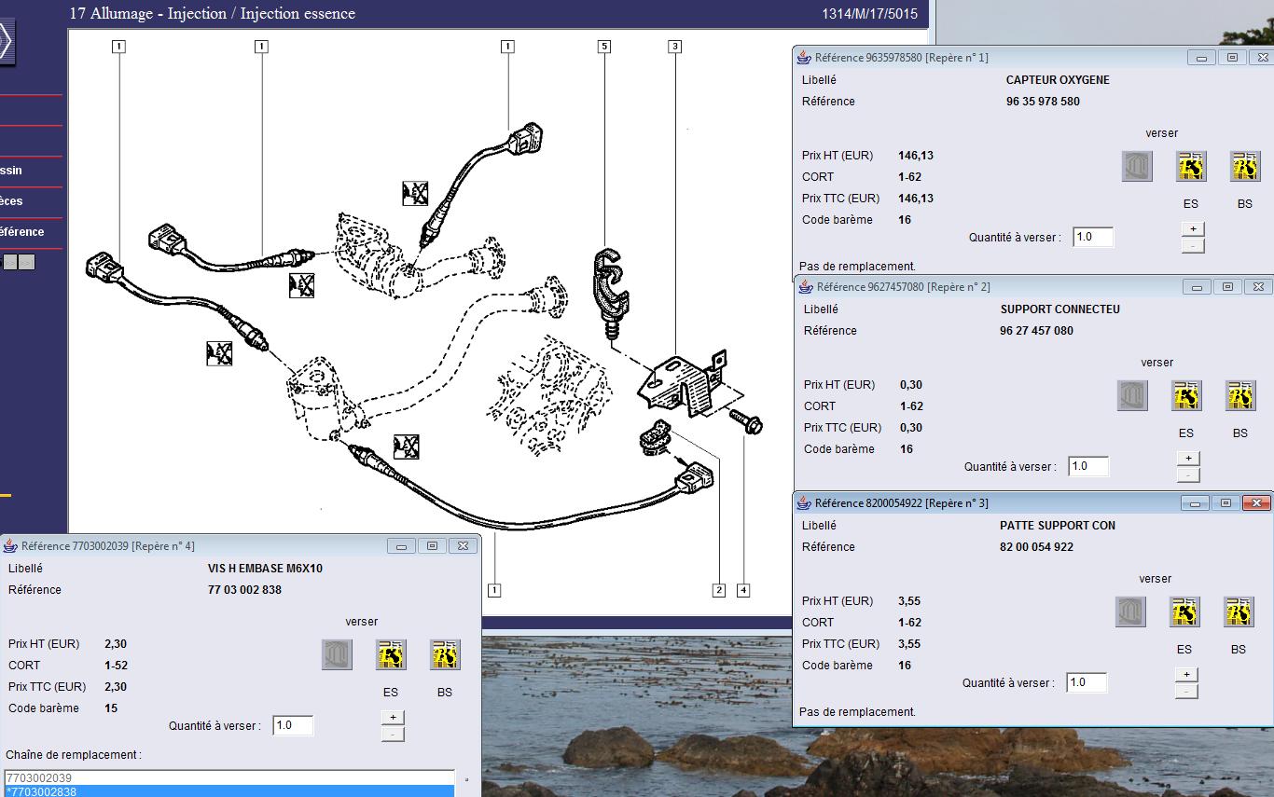Click quantity field in SUPPORT CONNECTEU window
This screenshot has height=797, width=1274.
(x=1088, y=466)
